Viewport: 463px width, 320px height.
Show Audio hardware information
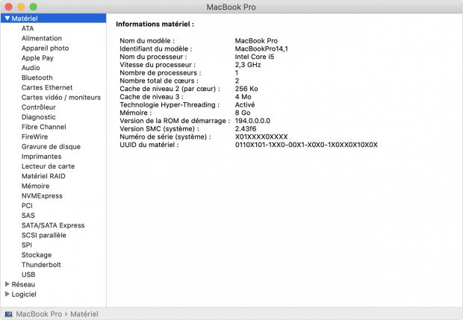pos(31,68)
